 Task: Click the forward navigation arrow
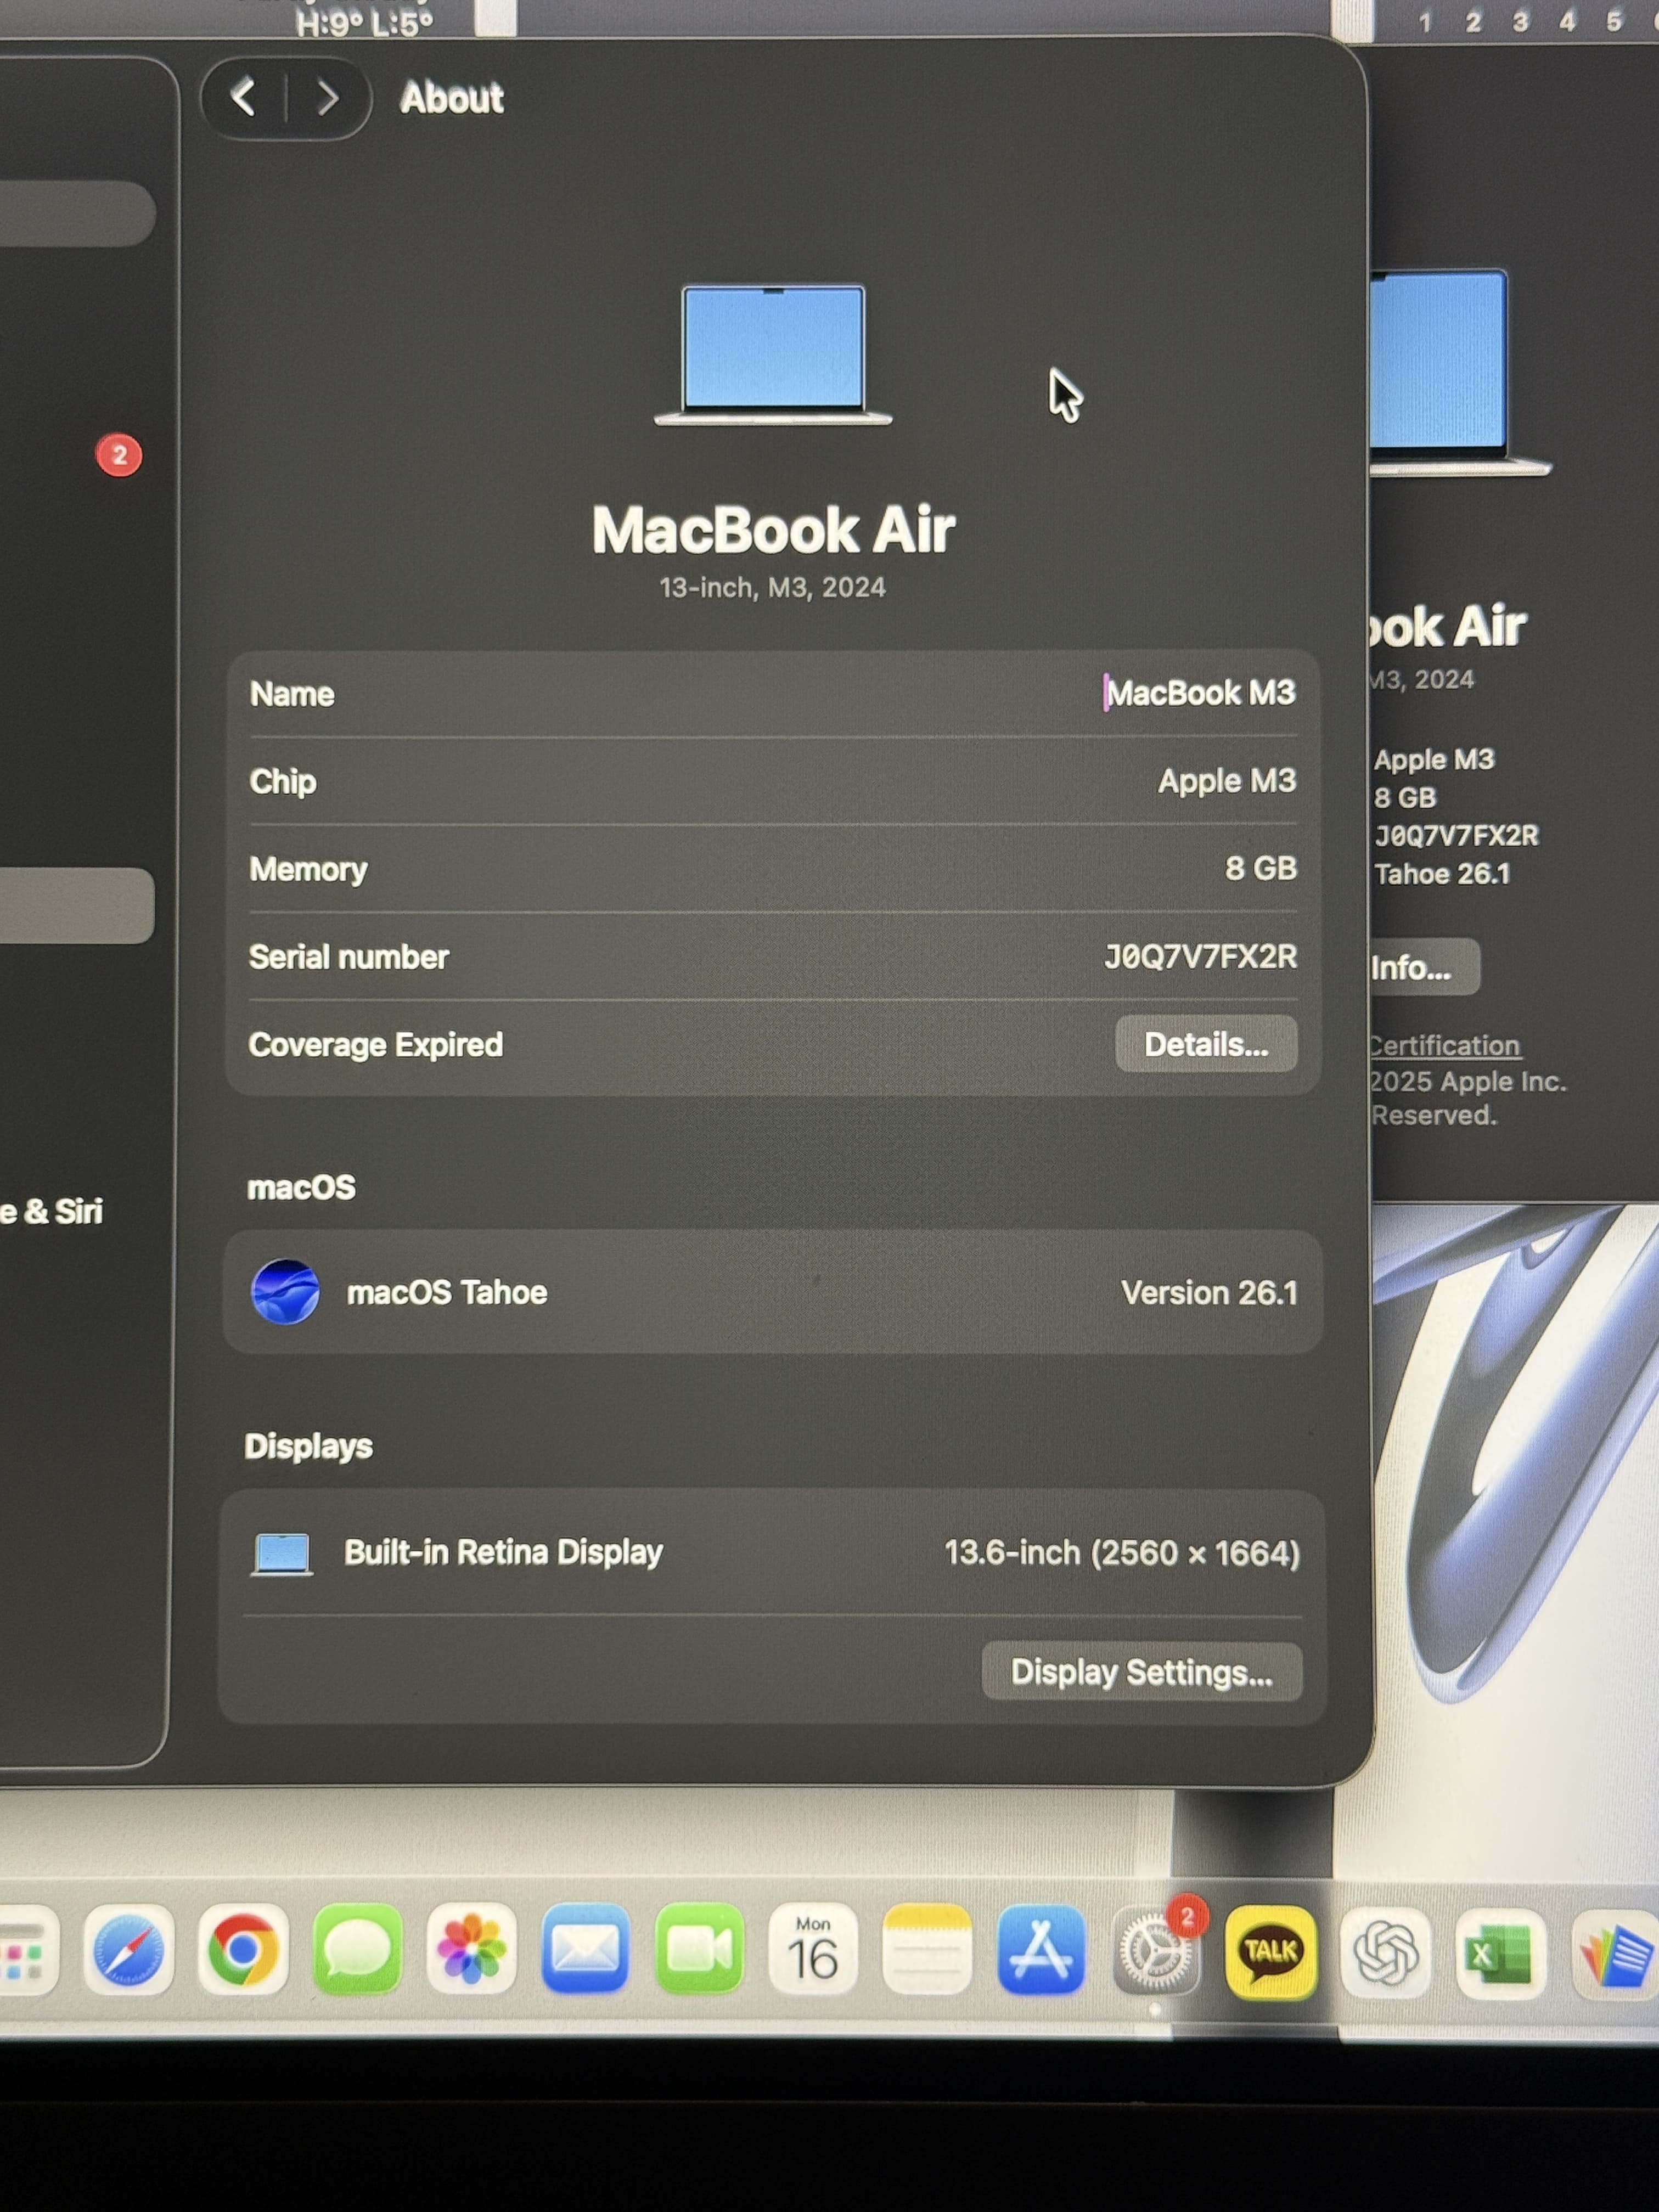326,98
